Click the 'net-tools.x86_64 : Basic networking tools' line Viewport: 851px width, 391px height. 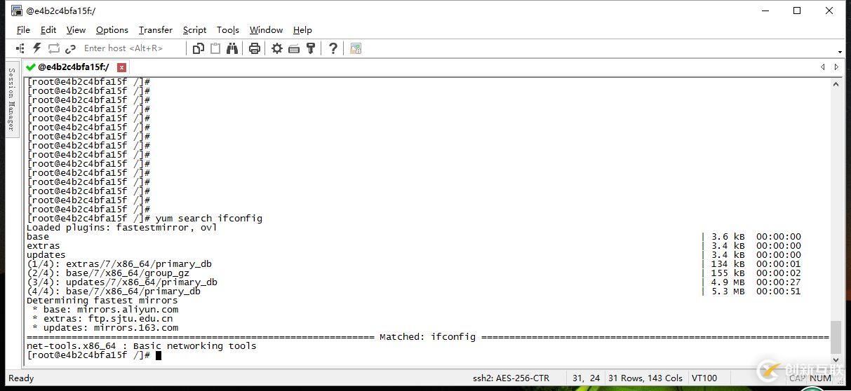[142, 346]
